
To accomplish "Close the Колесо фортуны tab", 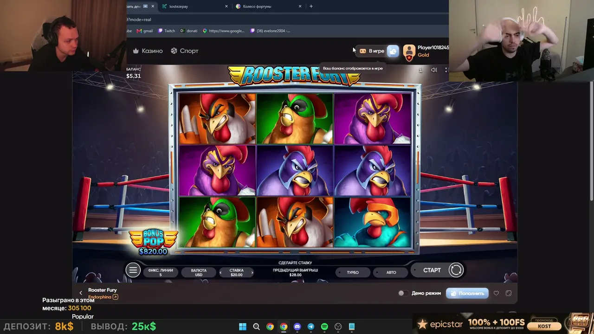I will [x=300, y=6].
